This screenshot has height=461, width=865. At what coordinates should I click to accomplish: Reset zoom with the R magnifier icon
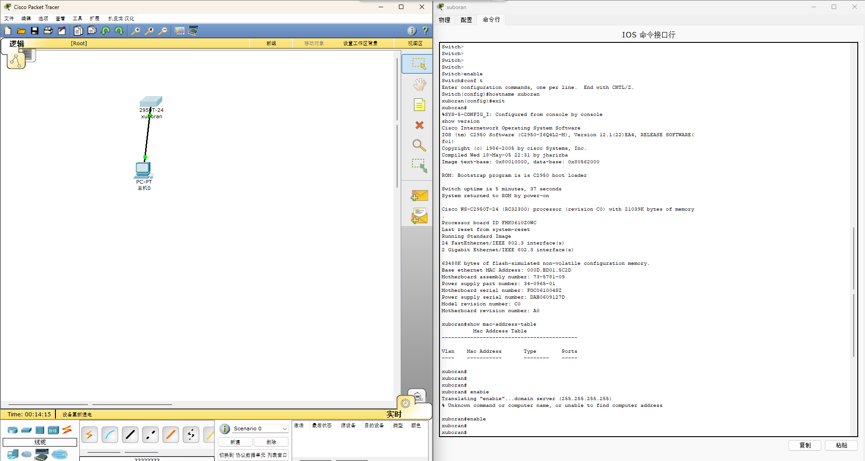tap(149, 31)
